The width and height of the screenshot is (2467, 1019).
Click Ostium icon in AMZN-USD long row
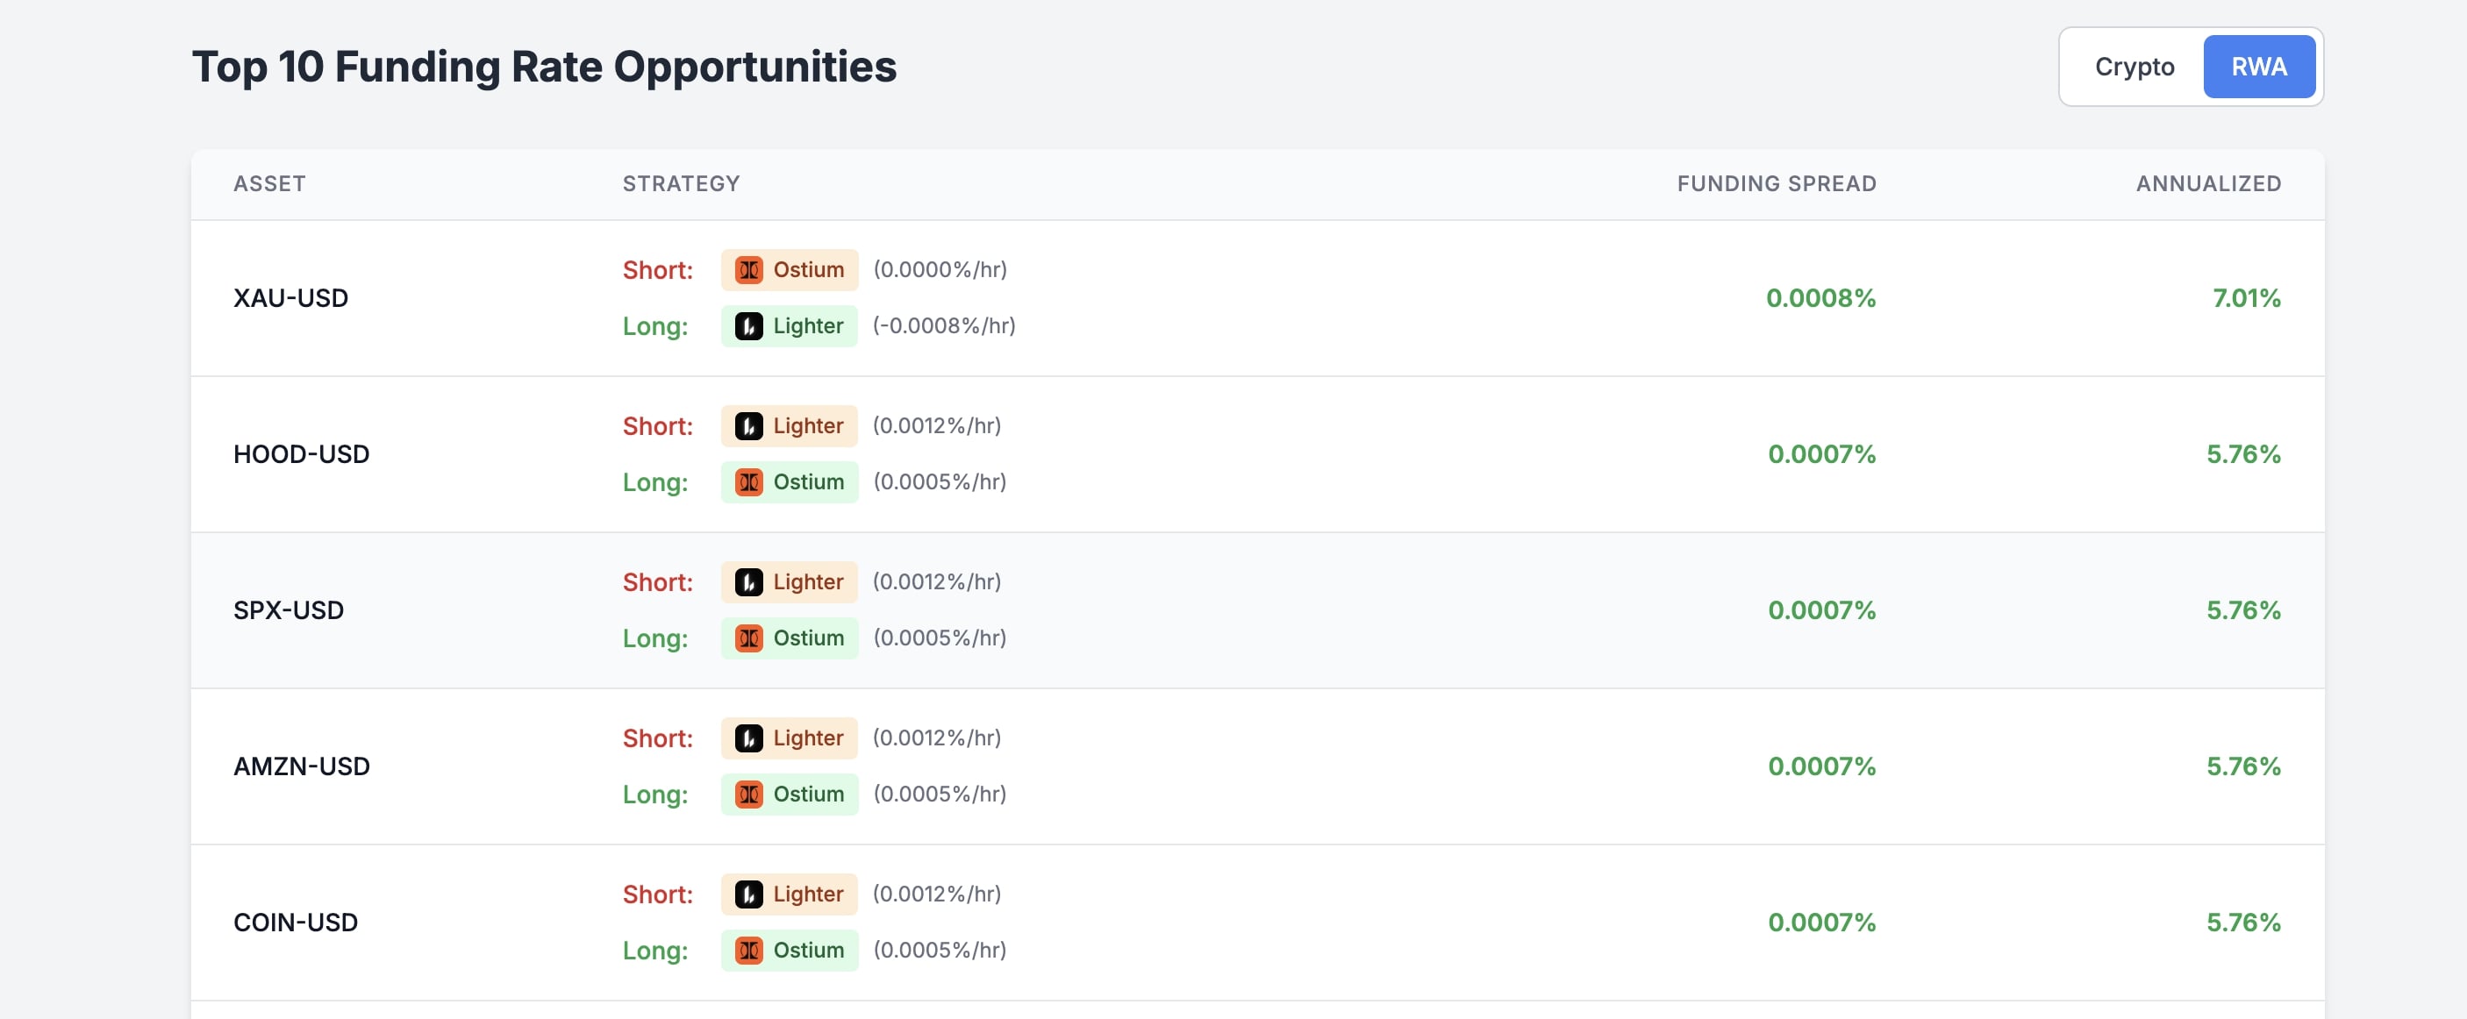749,795
